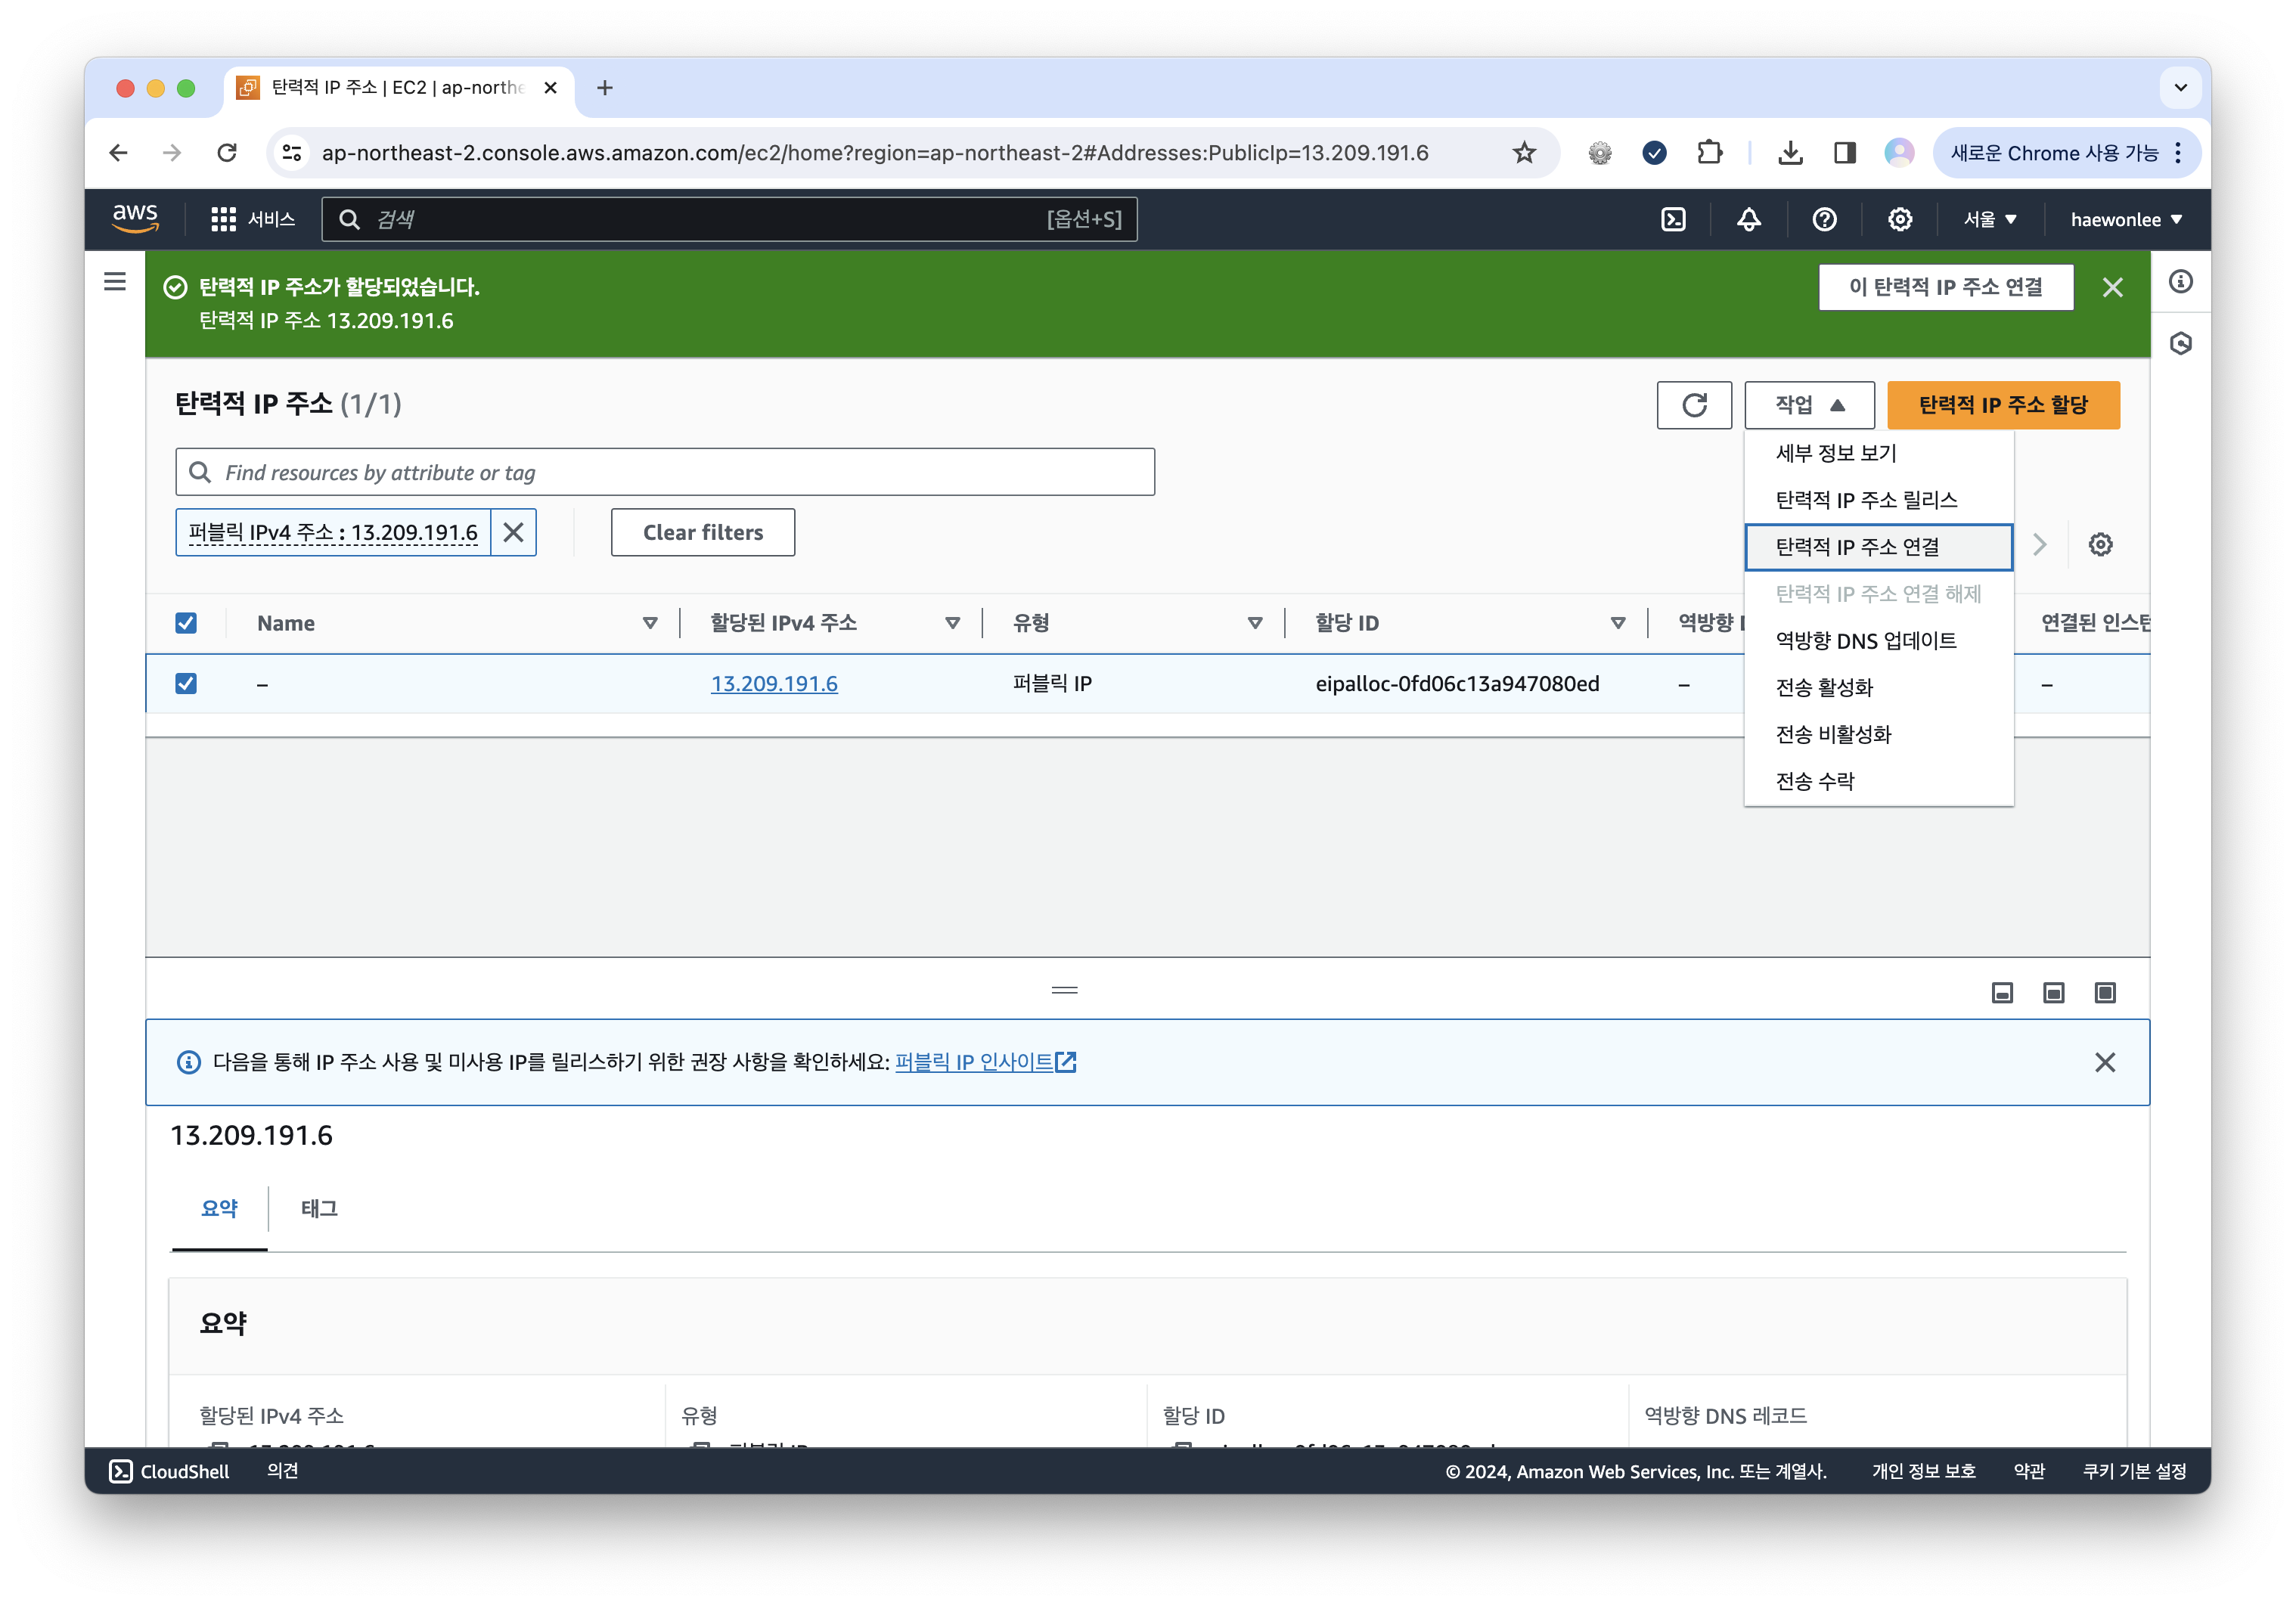Select the full-height detail pane icon

click(x=2104, y=992)
